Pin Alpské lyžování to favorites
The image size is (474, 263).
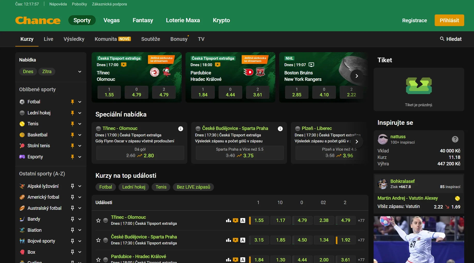[x=72, y=186]
